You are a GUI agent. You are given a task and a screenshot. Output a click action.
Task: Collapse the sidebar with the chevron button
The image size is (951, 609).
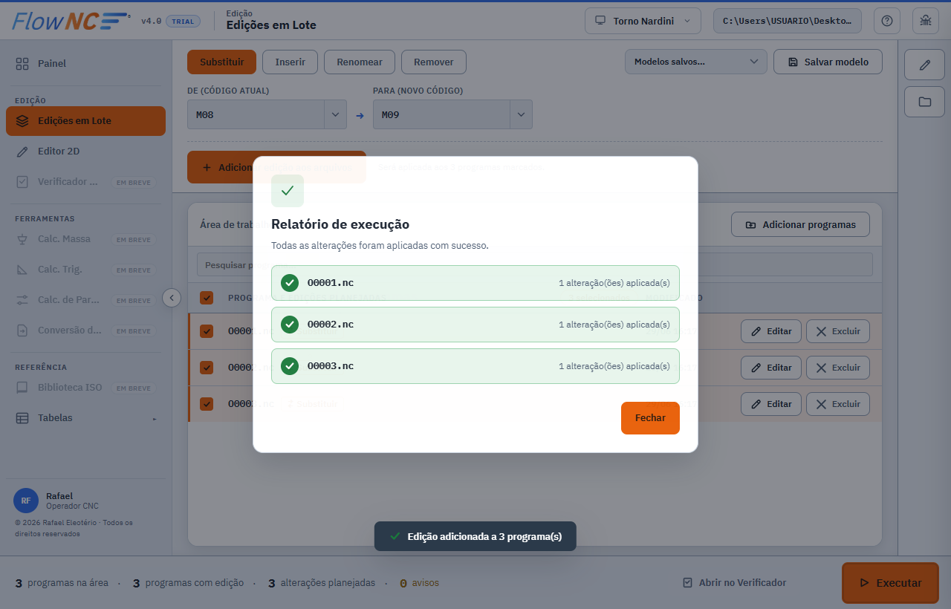tap(172, 298)
